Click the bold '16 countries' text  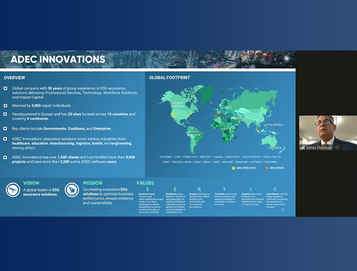[x=118, y=114]
